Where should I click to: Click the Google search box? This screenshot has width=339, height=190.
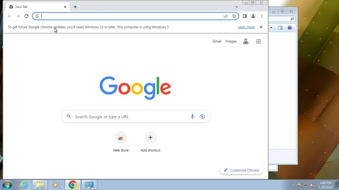click(x=136, y=117)
